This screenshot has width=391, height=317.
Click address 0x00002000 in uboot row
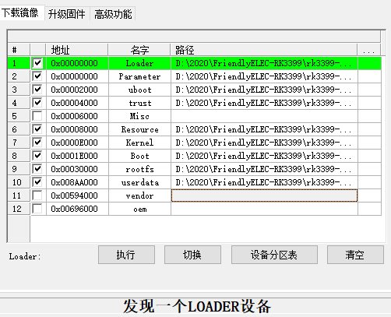(x=77, y=90)
